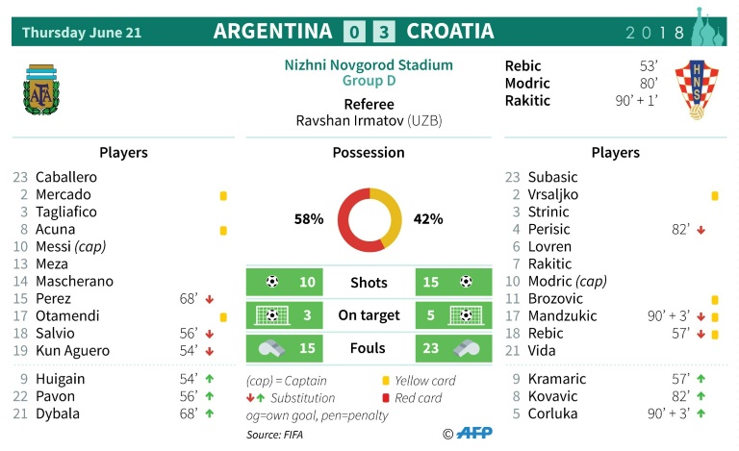Click the Red card legend square
This screenshot has width=739, height=451.
386,398
